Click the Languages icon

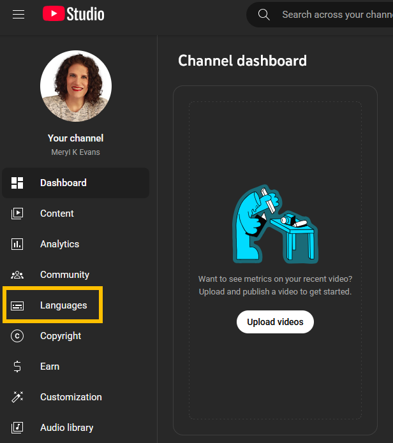click(x=17, y=305)
